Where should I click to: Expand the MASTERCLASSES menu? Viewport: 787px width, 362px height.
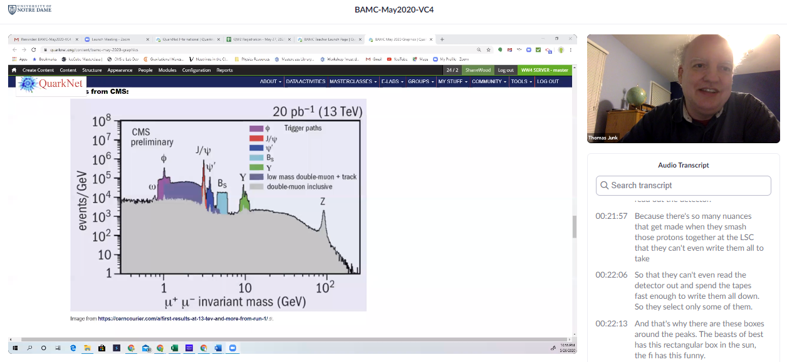(x=353, y=81)
